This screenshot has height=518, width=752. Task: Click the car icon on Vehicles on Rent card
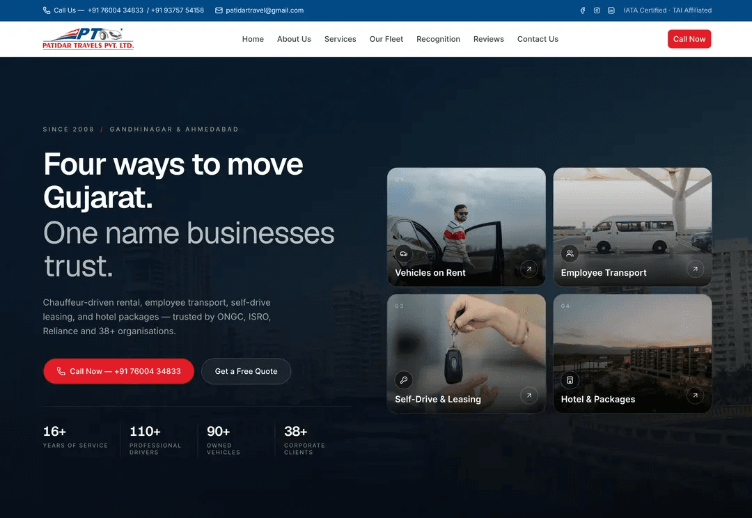pyautogui.click(x=404, y=253)
